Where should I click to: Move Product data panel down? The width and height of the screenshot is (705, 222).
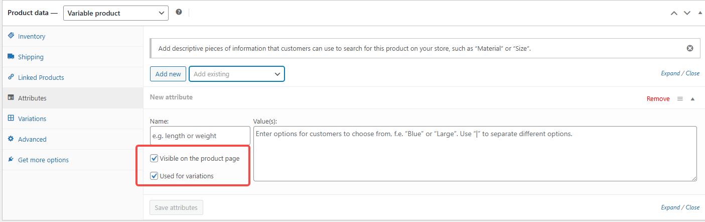tap(687, 13)
